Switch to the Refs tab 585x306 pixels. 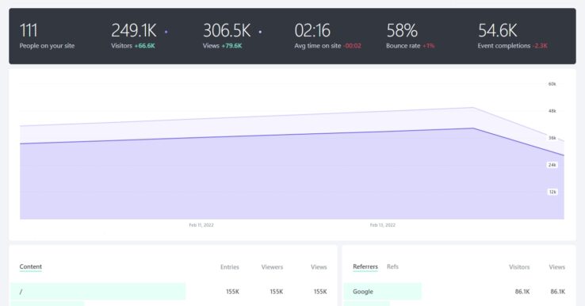click(x=392, y=267)
